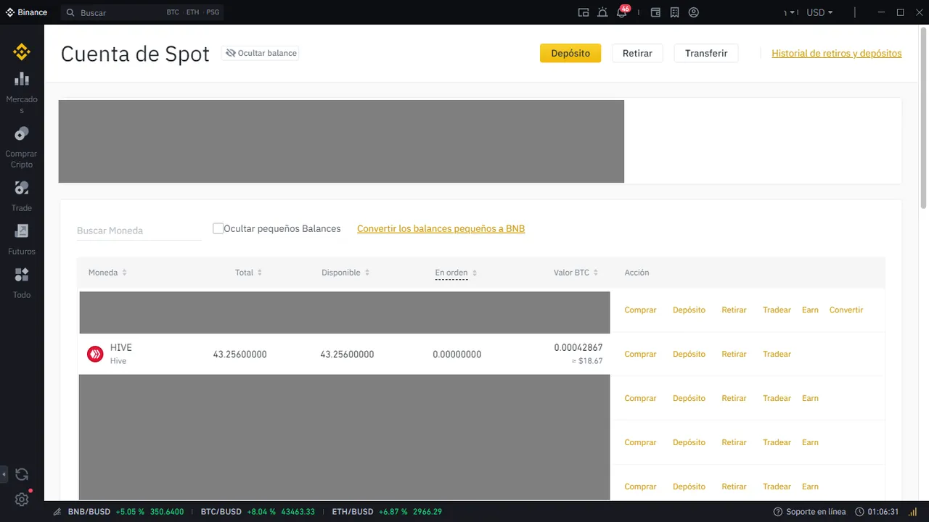Toggle Ocultar balance eye button

[261, 53]
